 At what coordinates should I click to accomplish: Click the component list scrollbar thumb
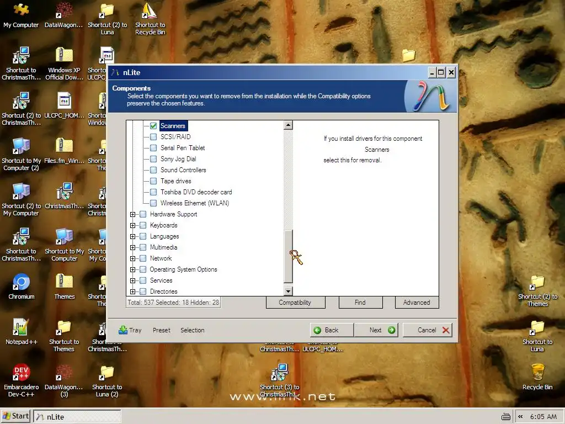pos(288,256)
